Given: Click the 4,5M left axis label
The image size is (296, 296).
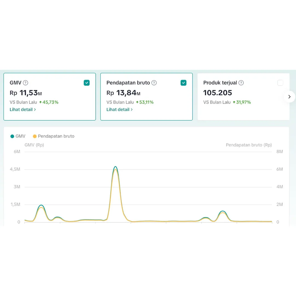Looking at the screenshot, I should 15,169.
